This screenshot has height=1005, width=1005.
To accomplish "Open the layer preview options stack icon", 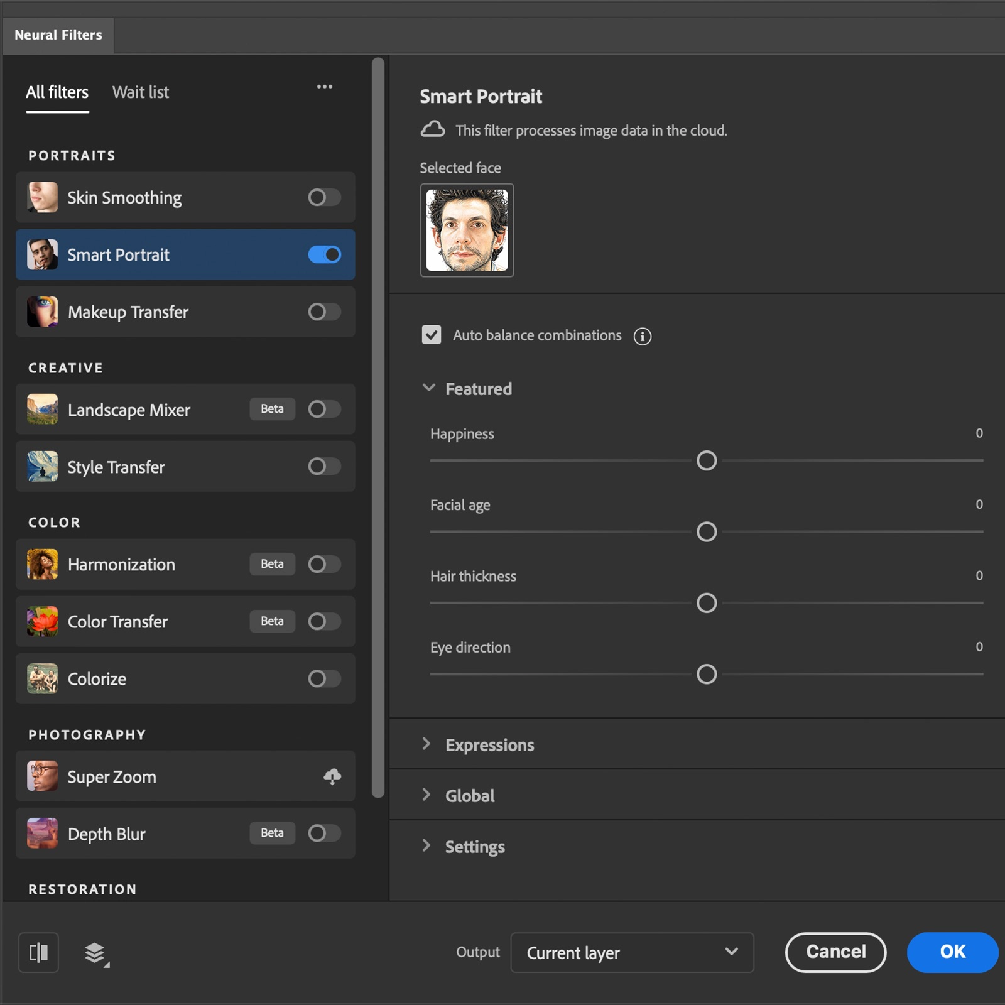I will click(97, 953).
